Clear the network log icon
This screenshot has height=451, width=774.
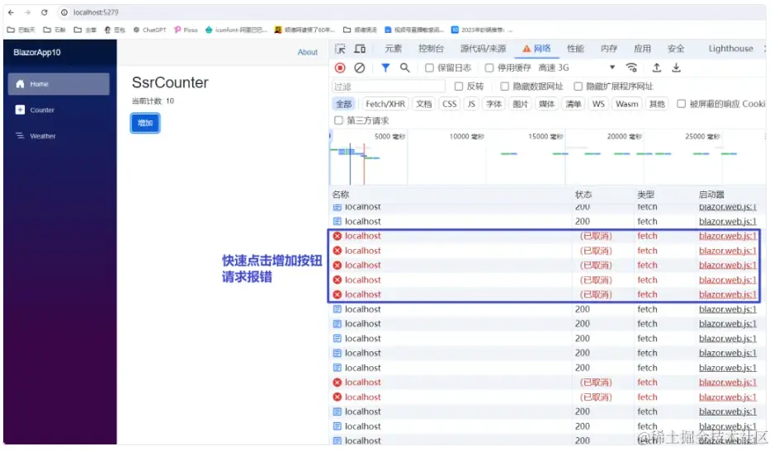[x=360, y=68]
